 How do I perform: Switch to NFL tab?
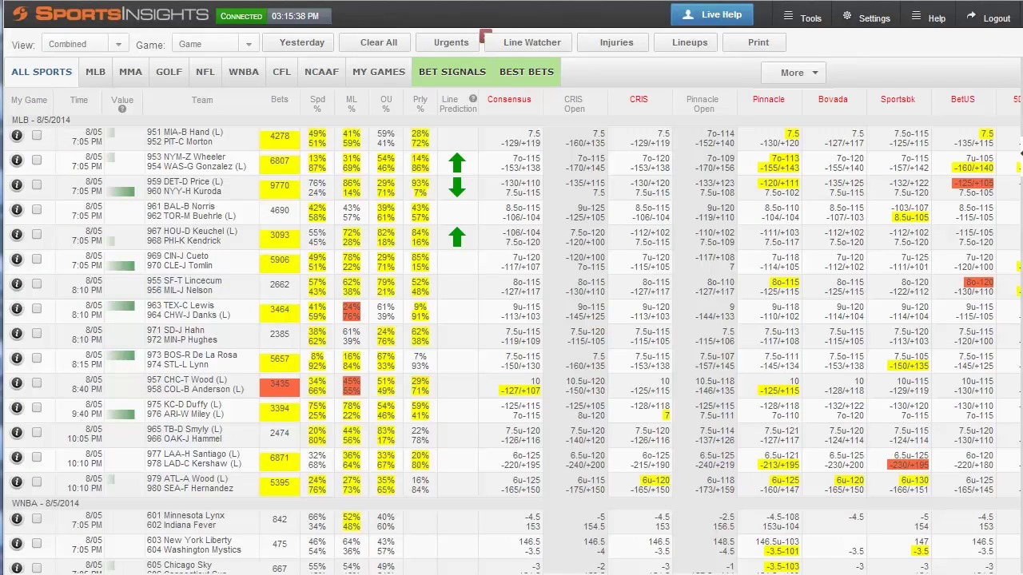[x=205, y=72]
